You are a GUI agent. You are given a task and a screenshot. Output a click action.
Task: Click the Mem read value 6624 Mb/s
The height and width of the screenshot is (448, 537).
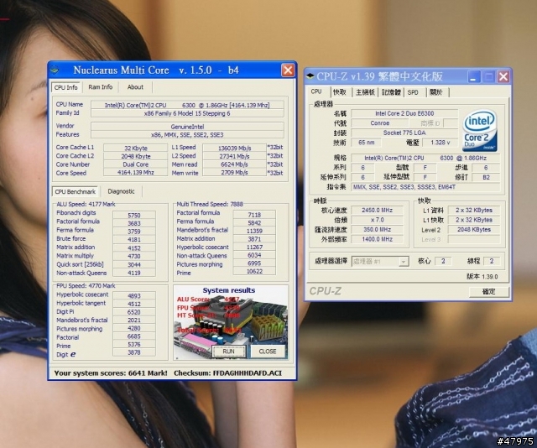pos(234,164)
